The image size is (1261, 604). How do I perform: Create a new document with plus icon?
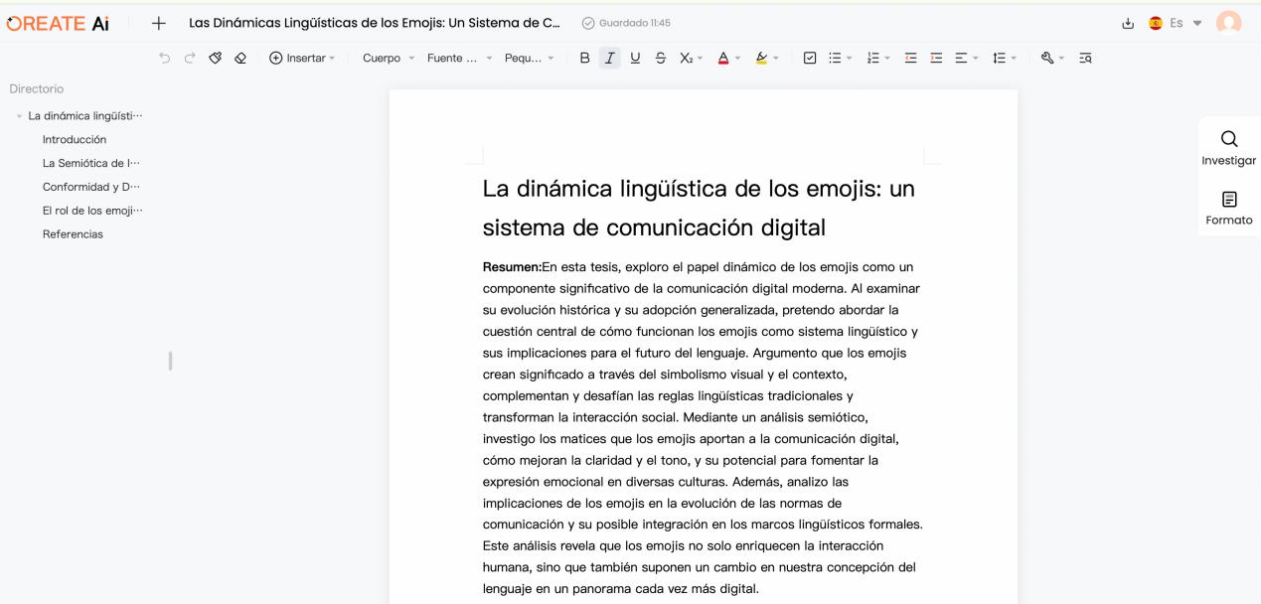tap(158, 23)
